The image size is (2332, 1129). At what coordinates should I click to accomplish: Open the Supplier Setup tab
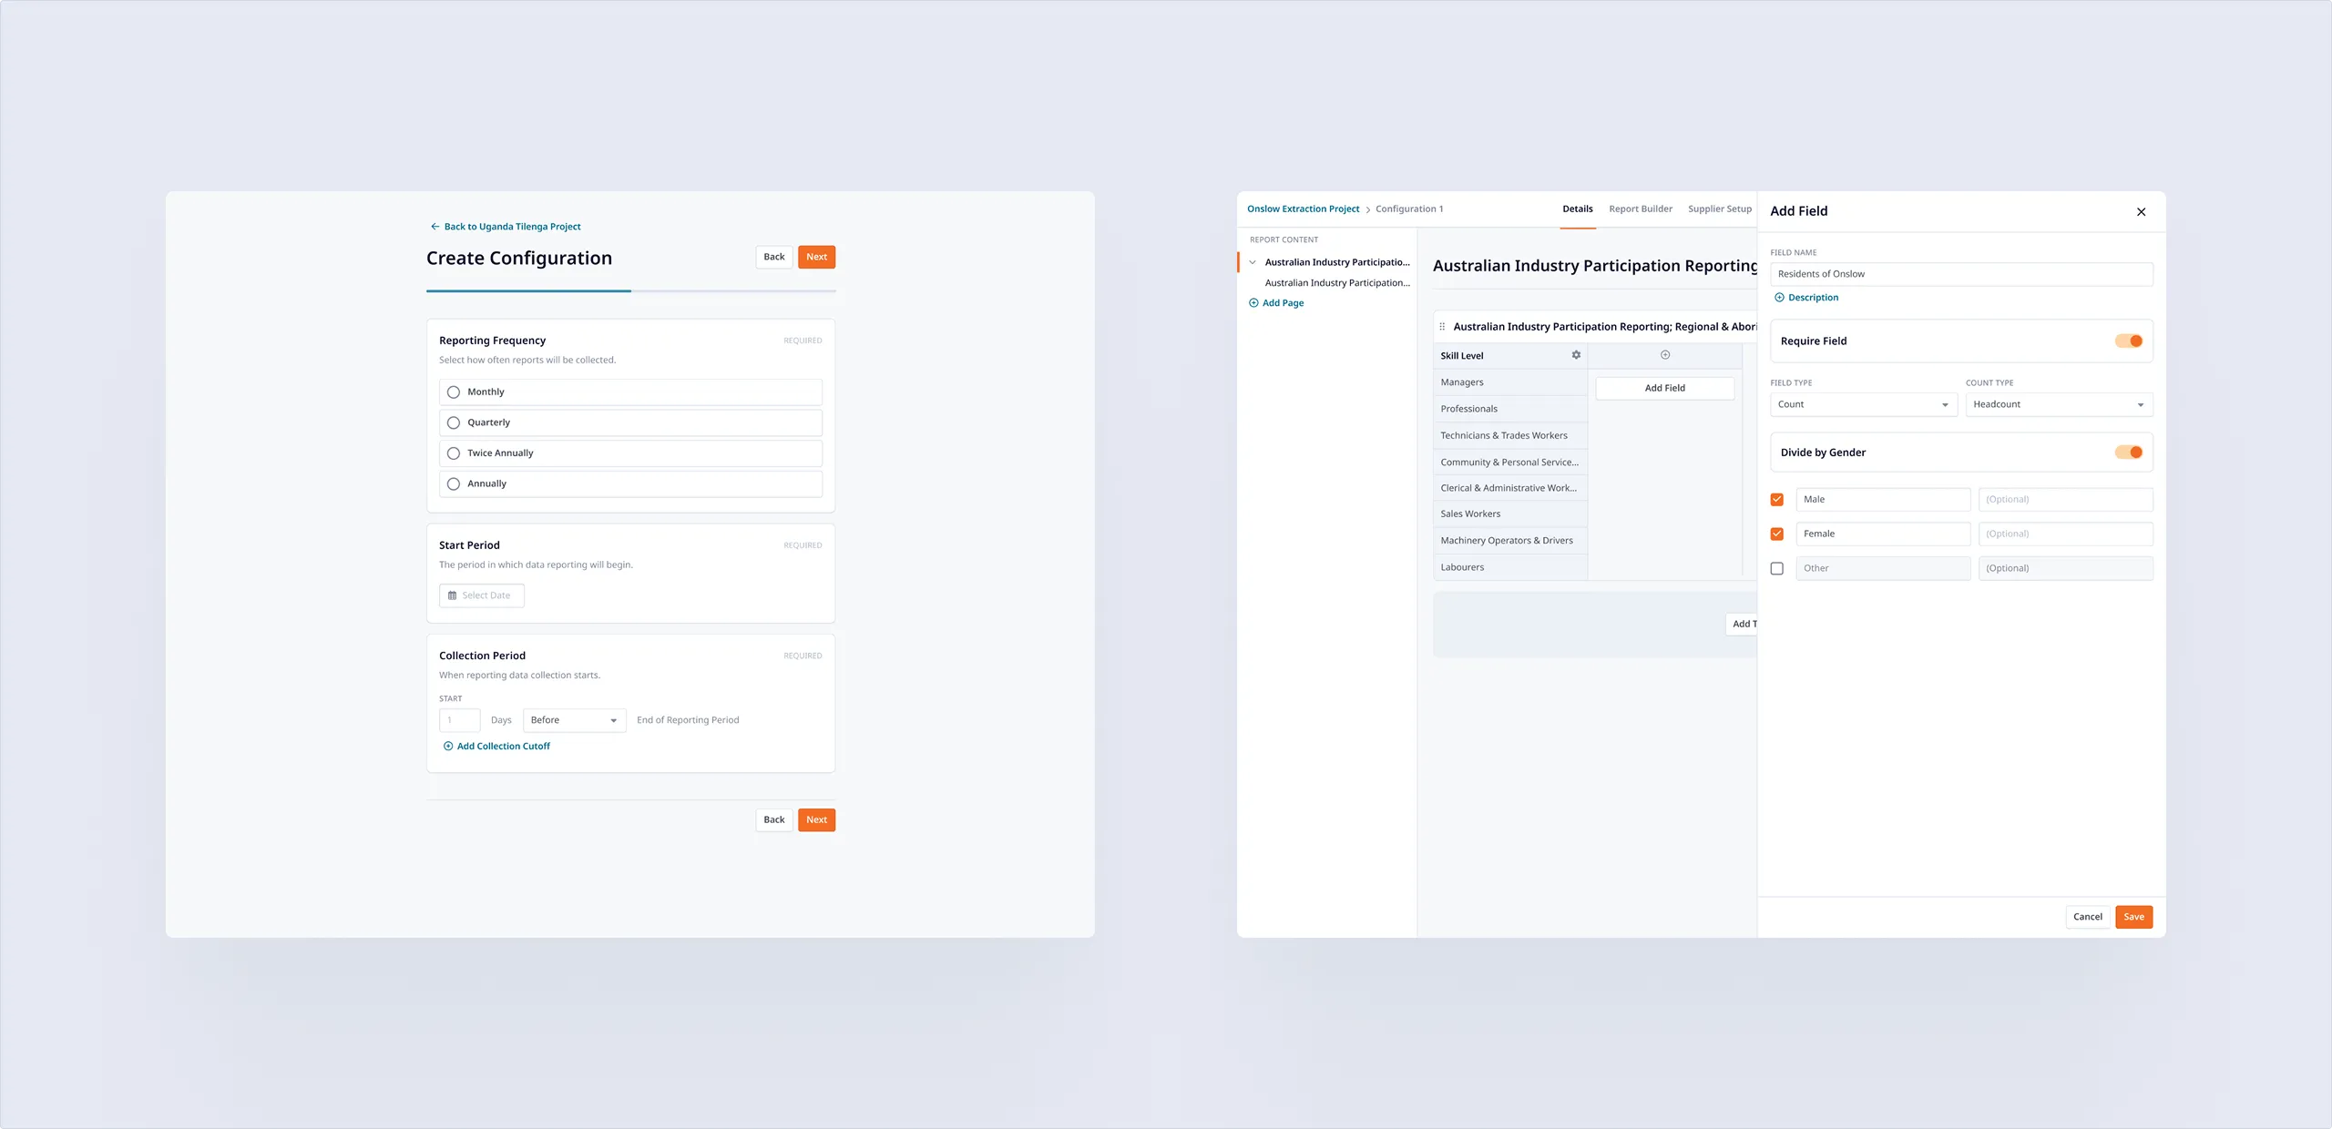pos(1719,209)
